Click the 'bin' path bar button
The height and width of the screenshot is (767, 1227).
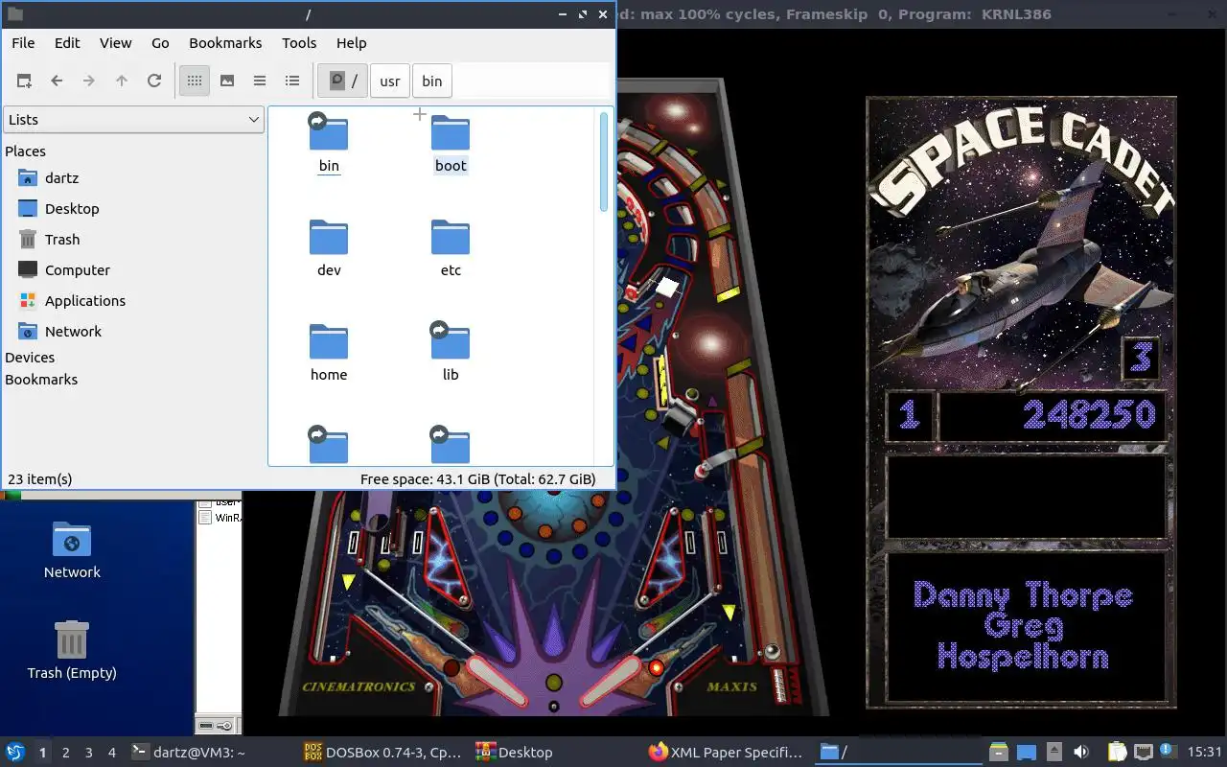(432, 81)
